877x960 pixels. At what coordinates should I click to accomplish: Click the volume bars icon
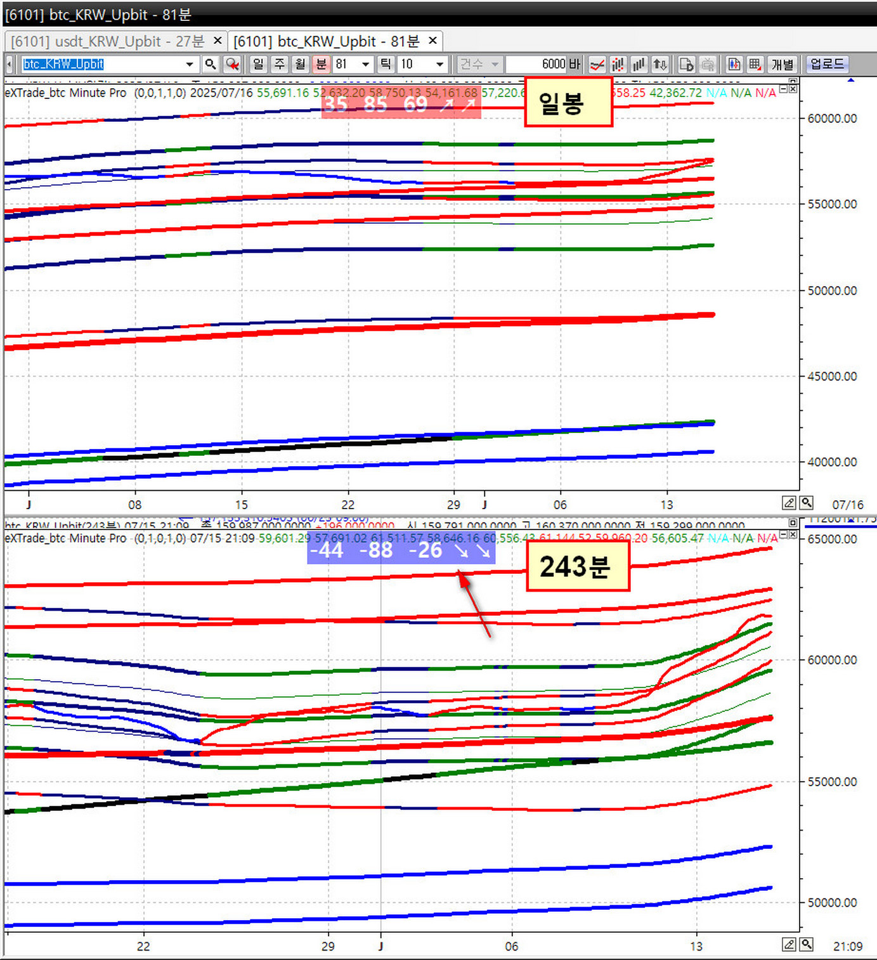pyautogui.click(x=639, y=64)
